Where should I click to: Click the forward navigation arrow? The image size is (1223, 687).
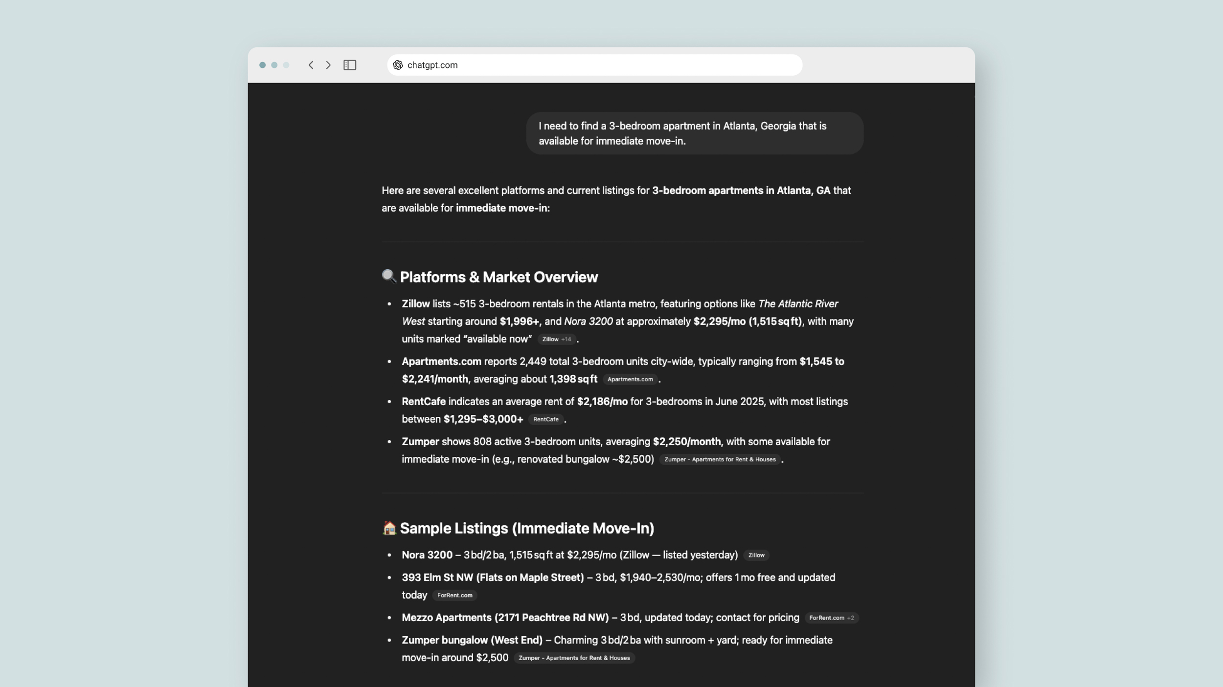[329, 64]
